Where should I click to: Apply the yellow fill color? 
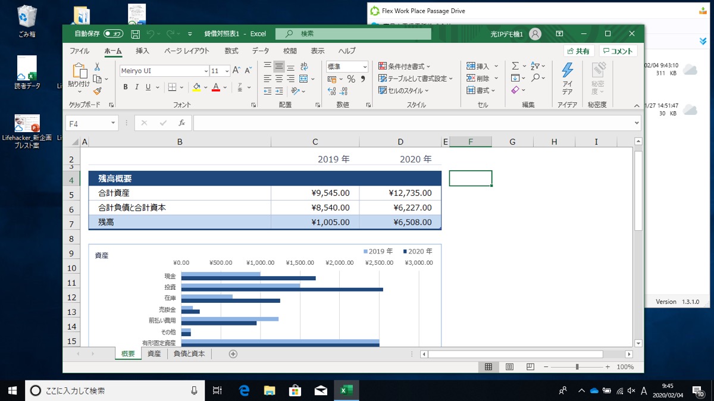196,87
